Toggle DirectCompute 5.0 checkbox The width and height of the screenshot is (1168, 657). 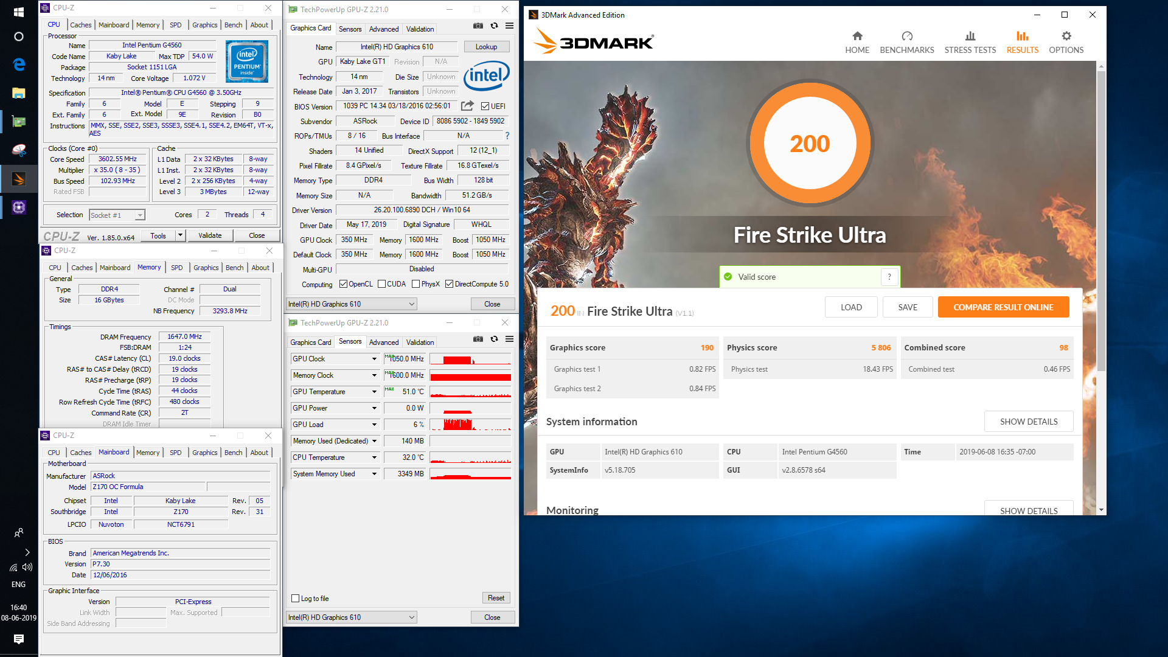pyautogui.click(x=450, y=284)
